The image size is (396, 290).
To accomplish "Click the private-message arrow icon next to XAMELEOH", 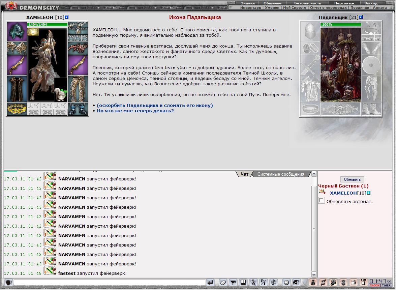I will [x=322, y=192].
